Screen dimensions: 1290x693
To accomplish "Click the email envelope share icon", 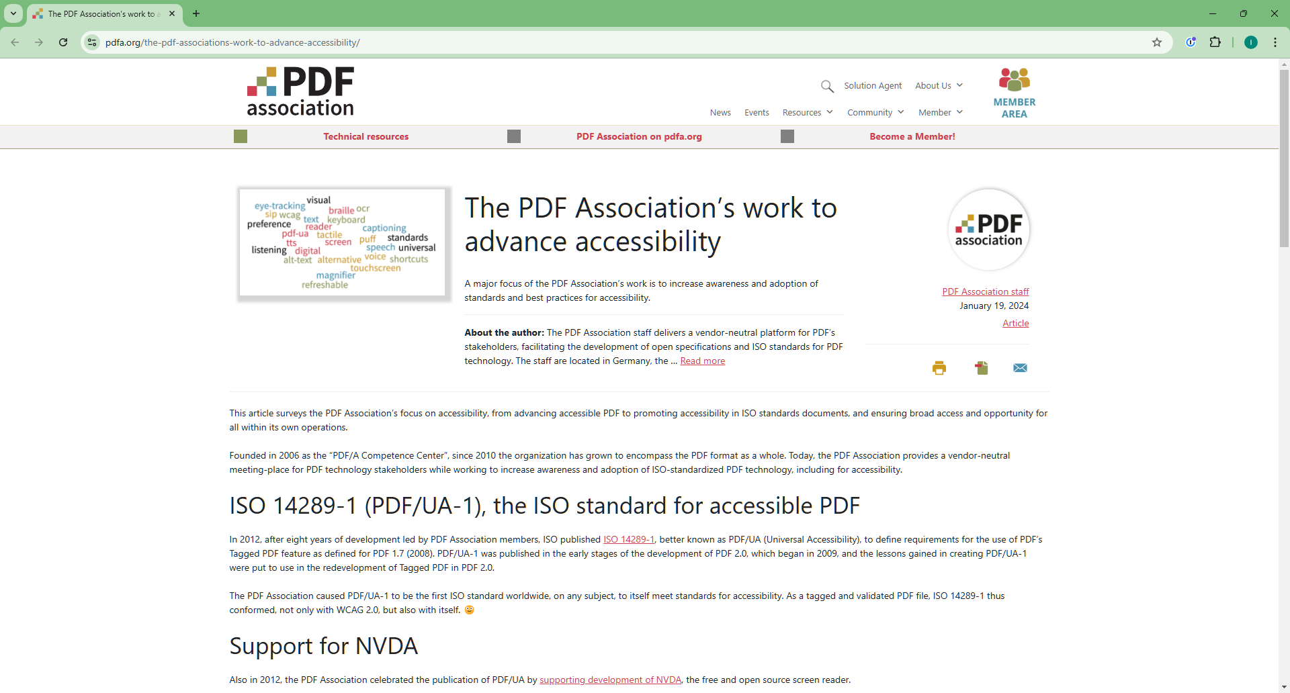I will pyautogui.click(x=1020, y=368).
